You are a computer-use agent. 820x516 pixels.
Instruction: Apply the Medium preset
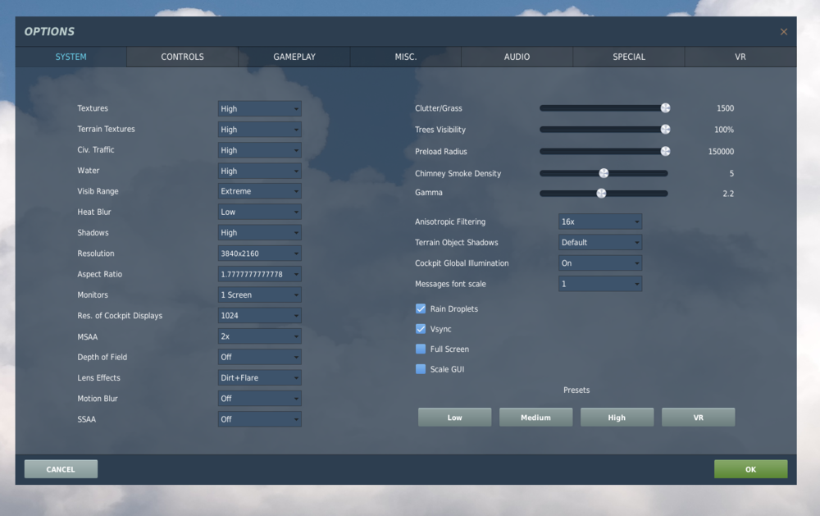(x=535, y=417)
